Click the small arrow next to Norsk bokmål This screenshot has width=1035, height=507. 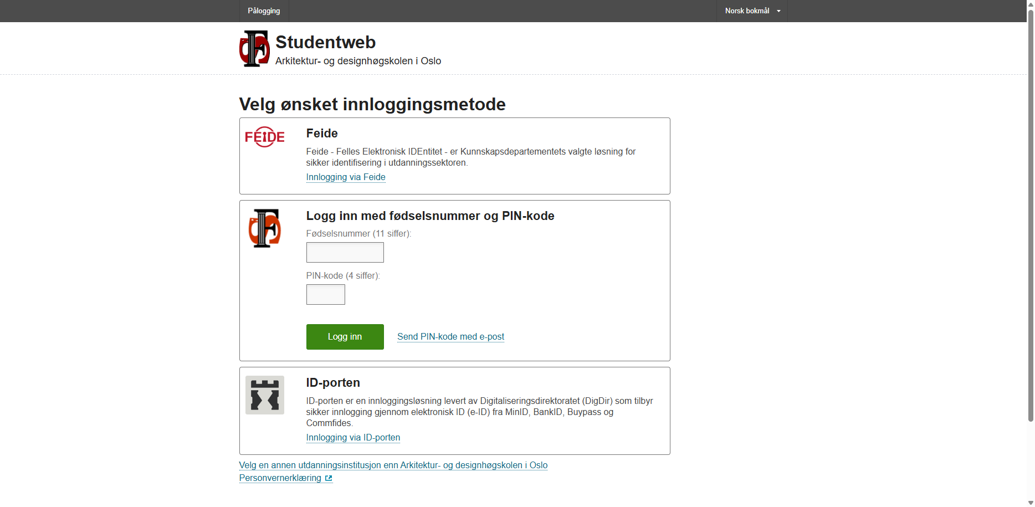click(778, 11)
